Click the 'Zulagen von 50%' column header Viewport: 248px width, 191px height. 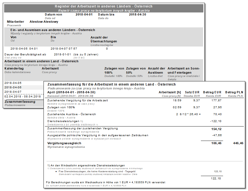pos(136,71)
